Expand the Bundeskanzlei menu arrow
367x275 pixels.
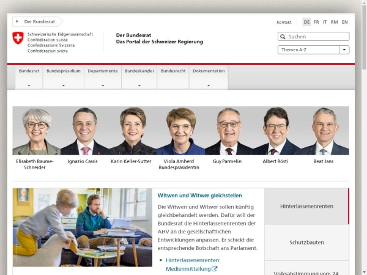[x=139, y=86]
